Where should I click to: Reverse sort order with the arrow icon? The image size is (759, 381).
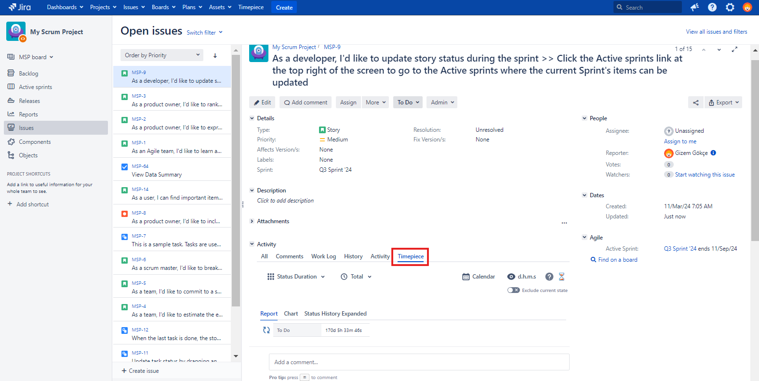(x=215, y=55)
